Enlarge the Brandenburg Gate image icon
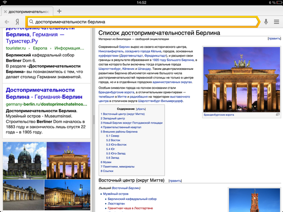The image size is (283, 212). tap(277, 115)
